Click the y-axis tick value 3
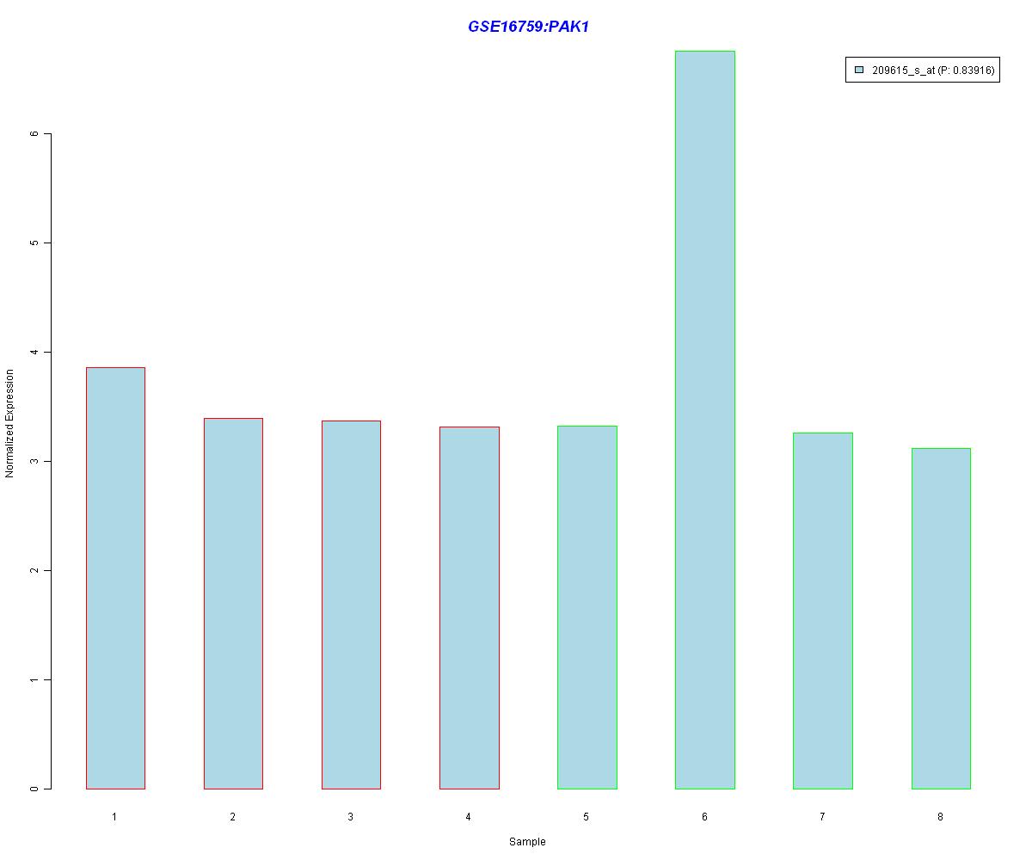Image resolution: width=1032 pixels, height=860 pixels. click(34, 461)
